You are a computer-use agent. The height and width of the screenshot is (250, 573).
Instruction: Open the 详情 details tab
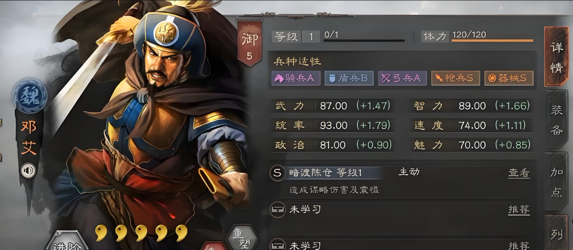pyautogui.click(x=557, y=57)
